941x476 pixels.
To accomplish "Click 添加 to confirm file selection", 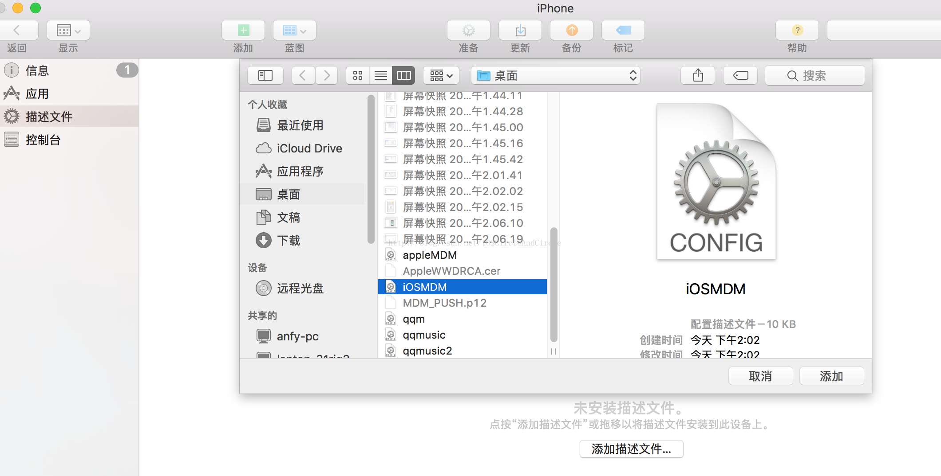I will (831, 376).
